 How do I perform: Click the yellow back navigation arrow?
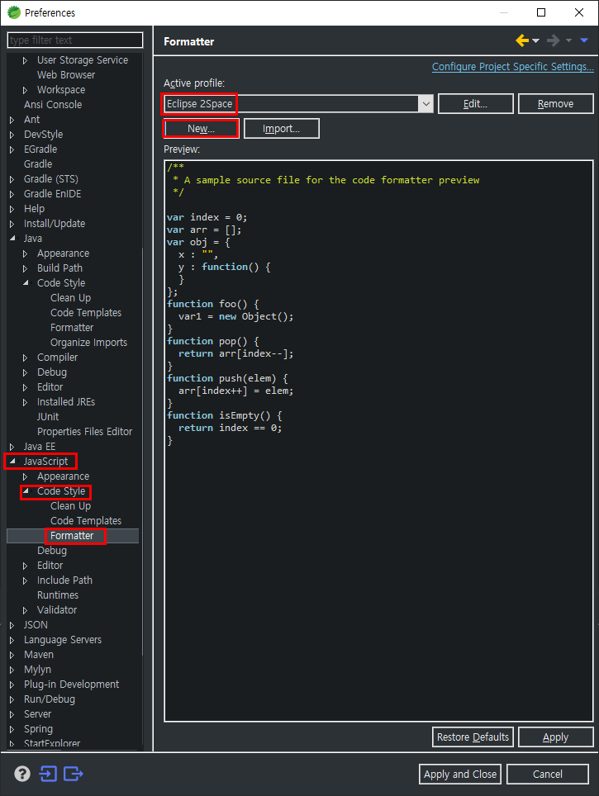click(x=522, y=40)
